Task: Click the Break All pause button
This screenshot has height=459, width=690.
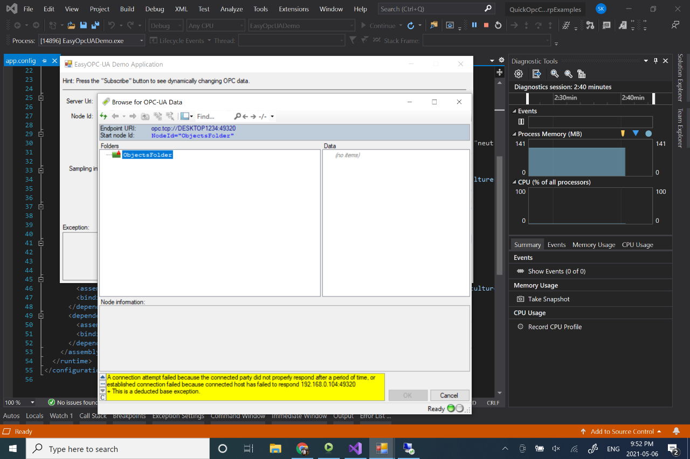Action: point(474,25)
